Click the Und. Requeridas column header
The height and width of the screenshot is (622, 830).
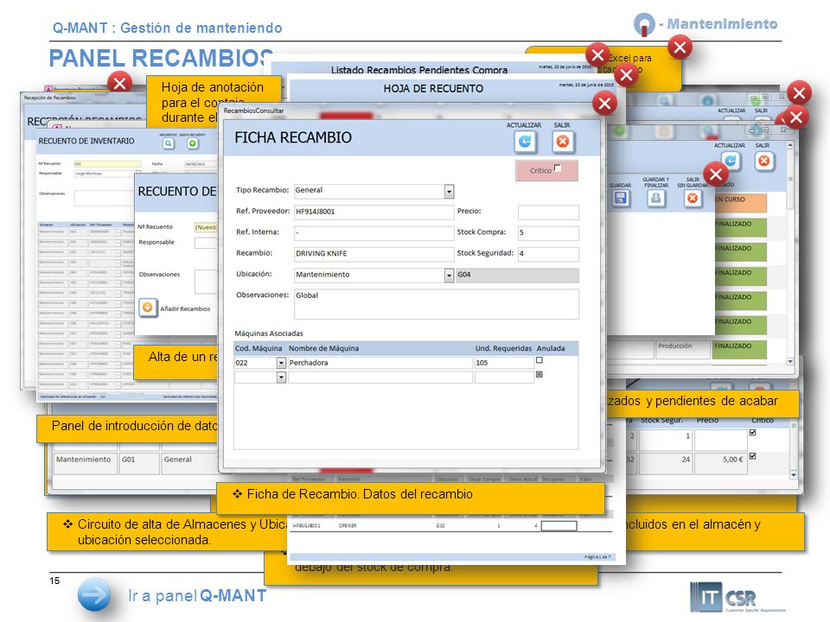[503, 348]
